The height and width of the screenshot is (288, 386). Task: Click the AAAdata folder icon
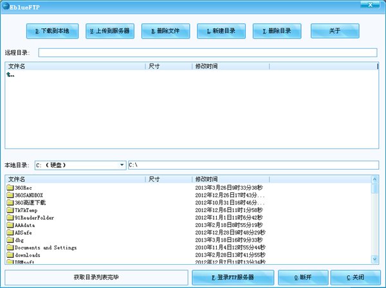(10, 225)
